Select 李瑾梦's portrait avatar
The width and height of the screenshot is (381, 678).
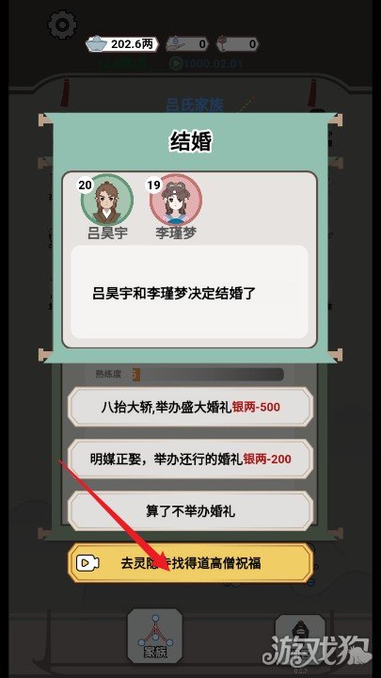[x=176, y=200]
